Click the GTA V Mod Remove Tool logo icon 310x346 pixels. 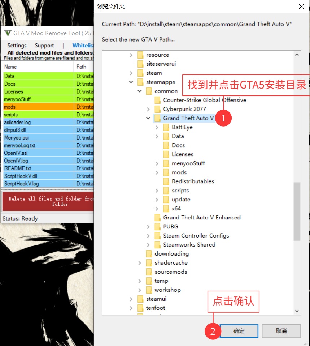(x=8, y=33)
